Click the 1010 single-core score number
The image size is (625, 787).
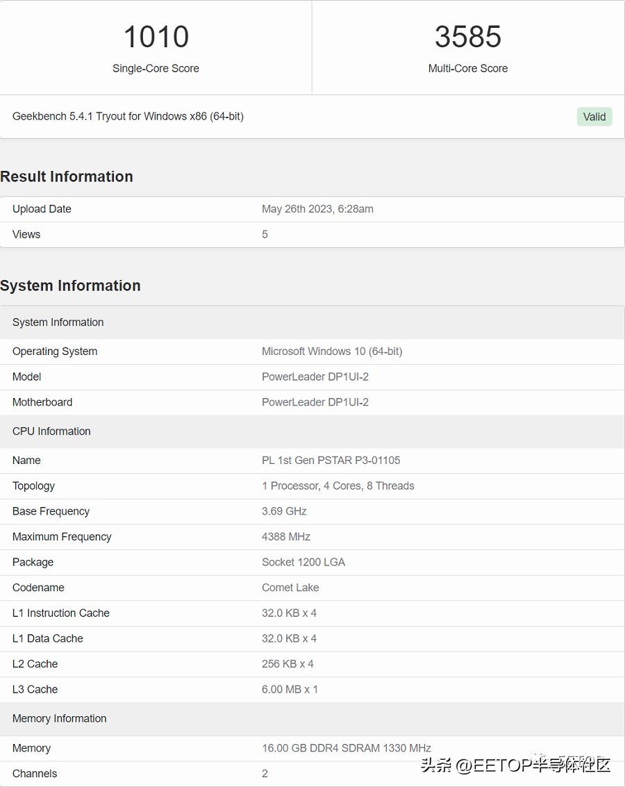156,37
